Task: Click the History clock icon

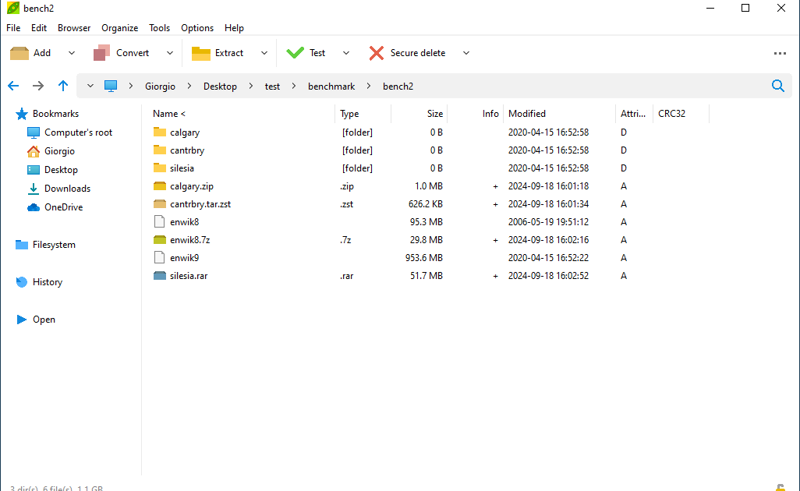Action: [x=21, y=282]
